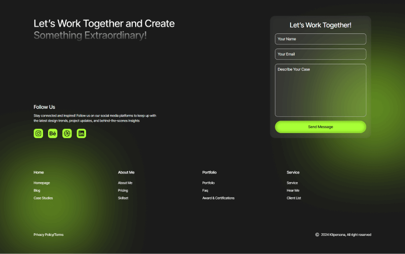
Task: Select the Skillset link
Action: tap(123, 198)
